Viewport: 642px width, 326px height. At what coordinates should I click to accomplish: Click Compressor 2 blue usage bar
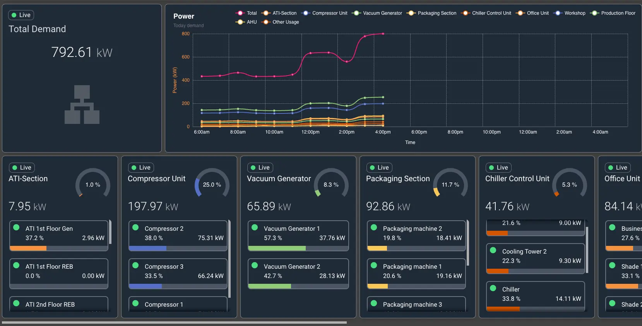[147, 248]
